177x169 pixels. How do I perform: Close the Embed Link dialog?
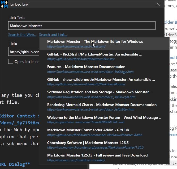tap(158, 4)
